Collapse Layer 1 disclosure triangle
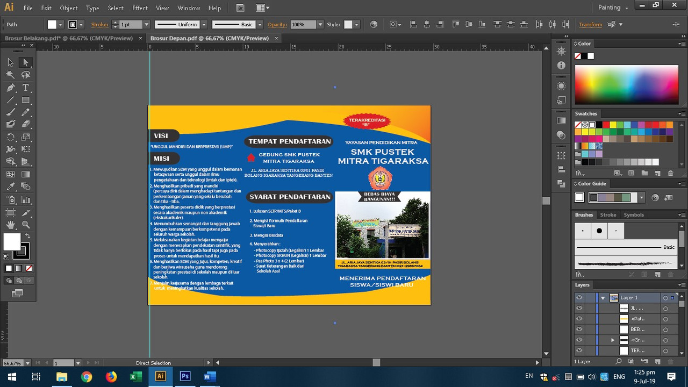Screen dimensions: 688x387 603,298
